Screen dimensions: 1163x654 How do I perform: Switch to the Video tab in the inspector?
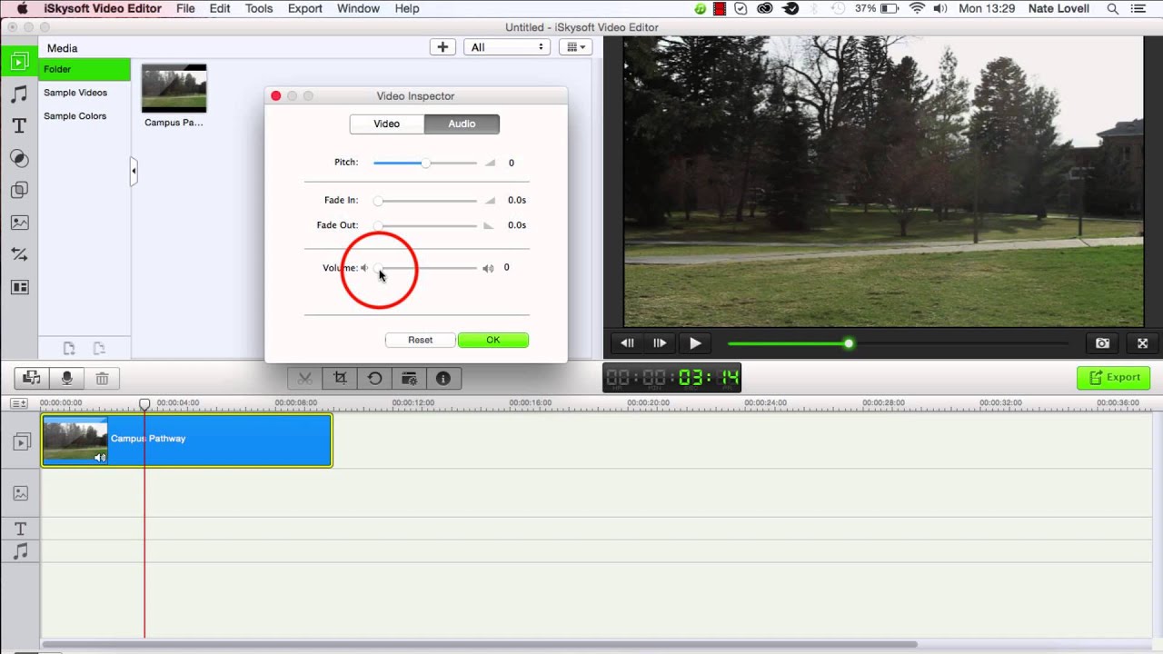[x=387, y=124]
